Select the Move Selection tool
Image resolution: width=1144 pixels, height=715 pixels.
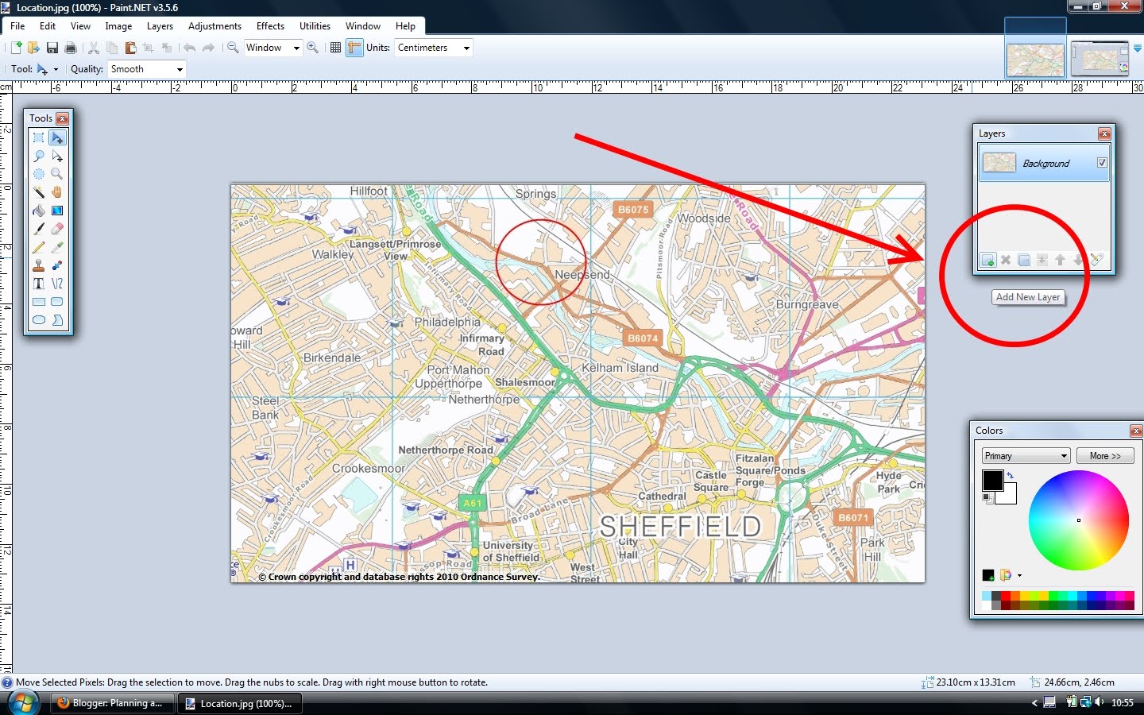pos(57,156)
